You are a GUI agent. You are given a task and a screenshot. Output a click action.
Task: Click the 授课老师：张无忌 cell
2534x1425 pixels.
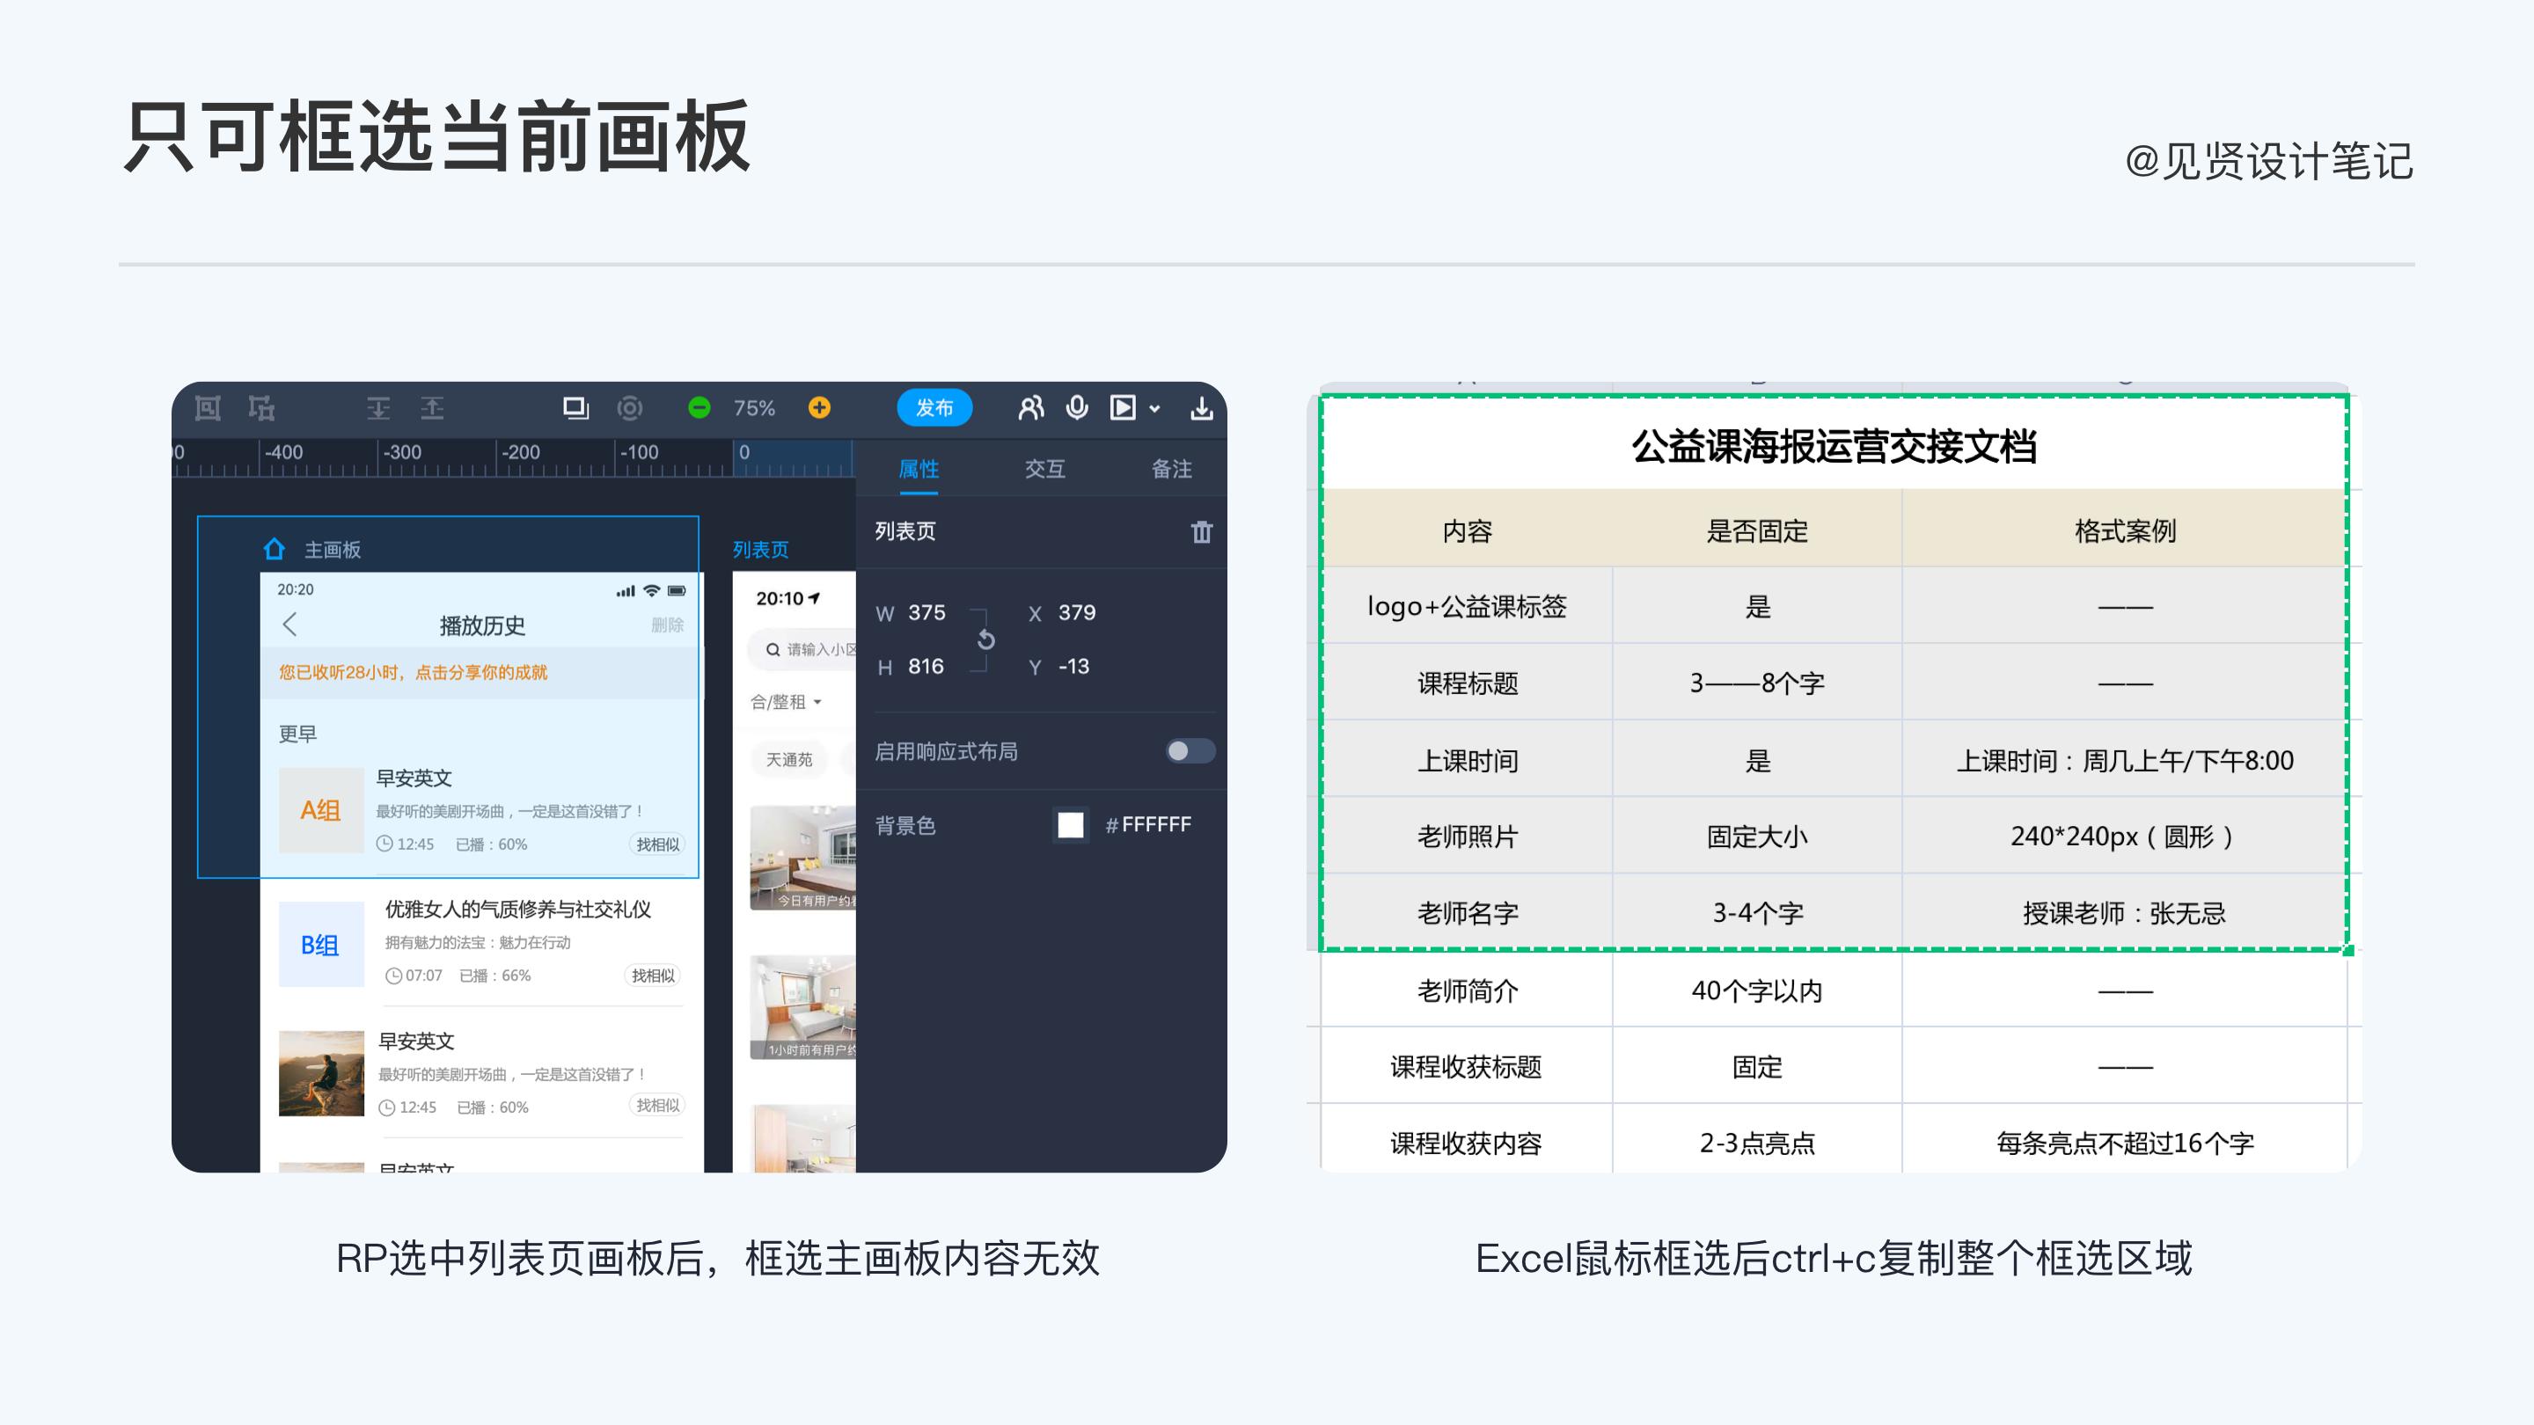coord(2125,914)
